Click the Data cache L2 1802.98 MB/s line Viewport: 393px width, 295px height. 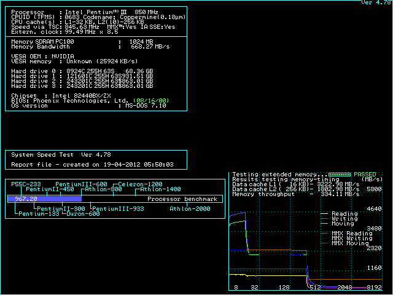click(295, 189)
